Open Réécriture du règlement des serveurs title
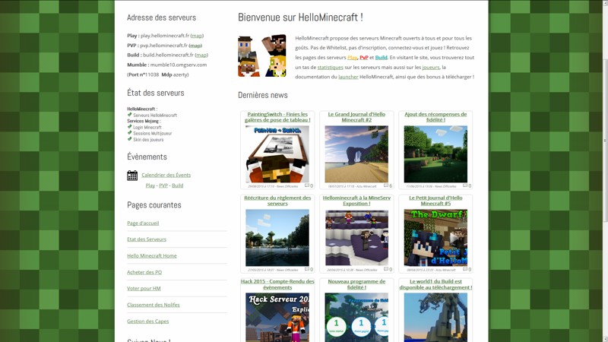The image size is (608, 342). tap(277, 201)
